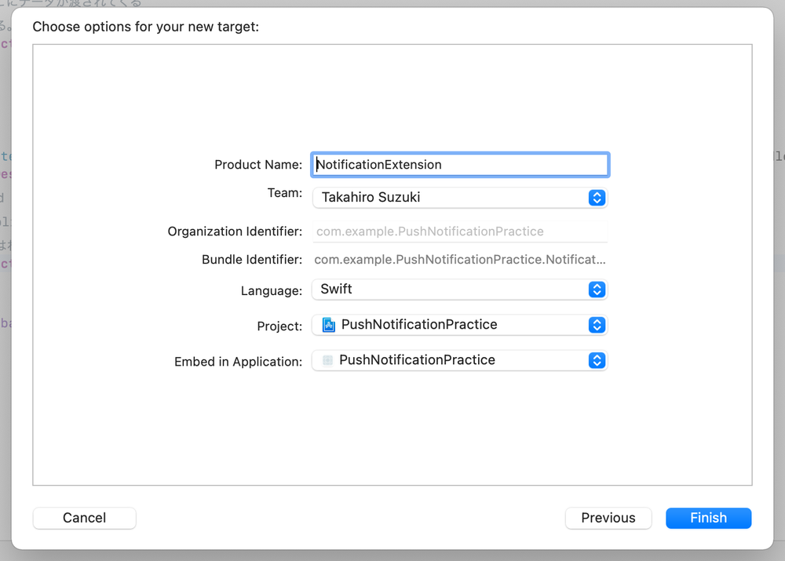Click the "Embed in Application:" label

[238, 362]
